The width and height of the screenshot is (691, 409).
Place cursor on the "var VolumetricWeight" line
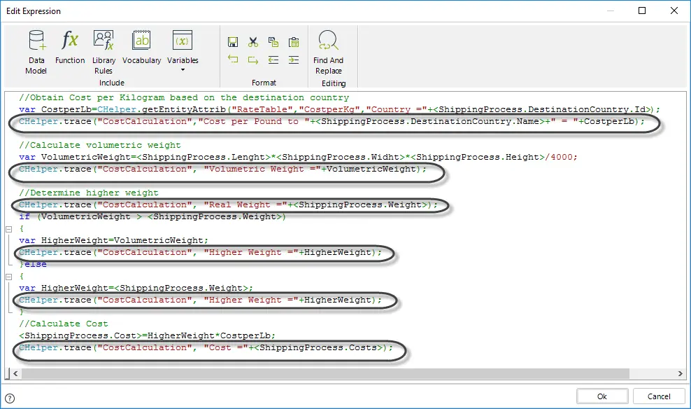(298, 157)
